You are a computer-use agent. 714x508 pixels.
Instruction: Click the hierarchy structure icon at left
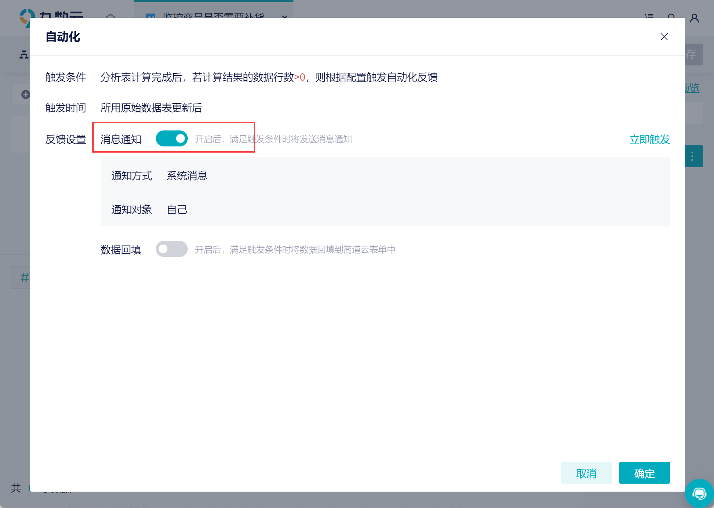click(24, 55)
